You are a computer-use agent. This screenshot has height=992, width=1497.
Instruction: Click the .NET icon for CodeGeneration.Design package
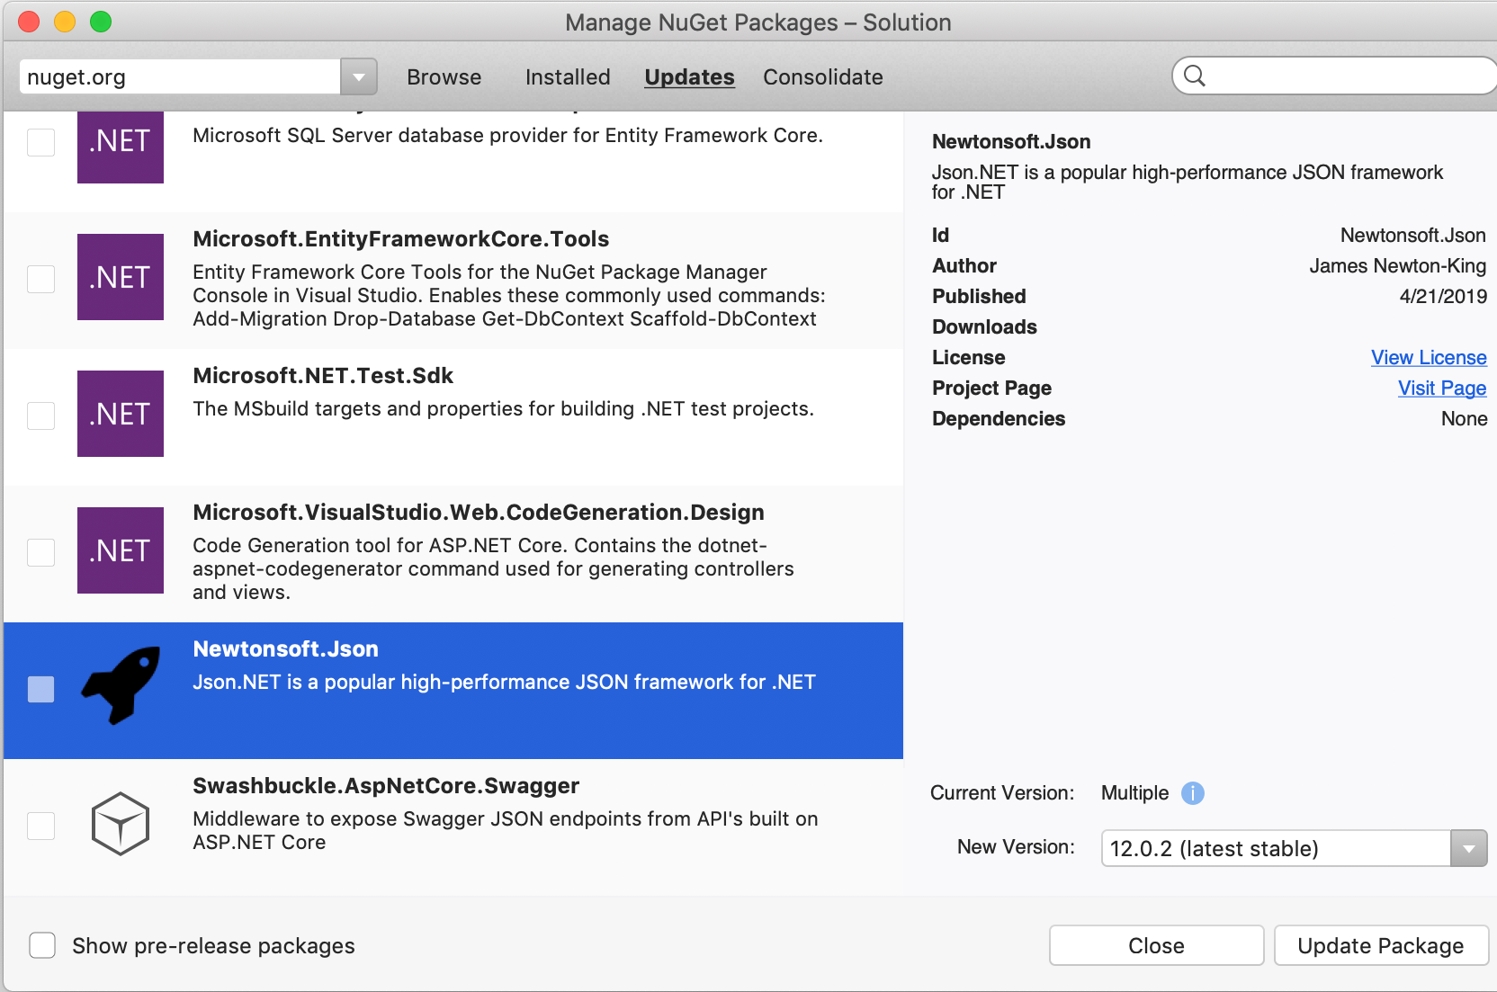(x=120, y=550)
